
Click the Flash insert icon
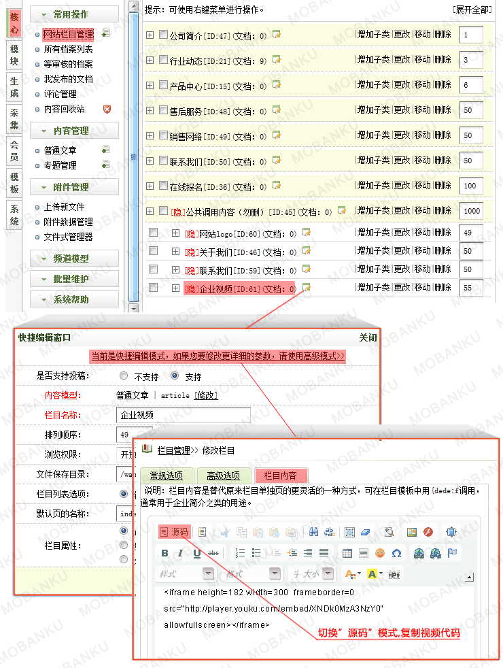(x=428, y=532)
